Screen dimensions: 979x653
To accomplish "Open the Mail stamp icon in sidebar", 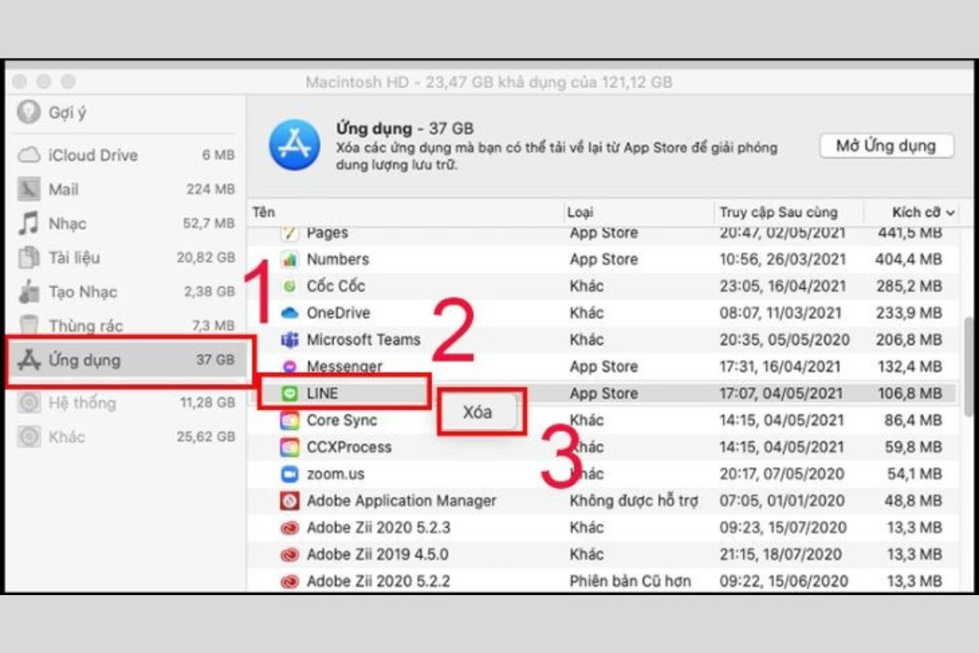I will (x=29, y=189).
